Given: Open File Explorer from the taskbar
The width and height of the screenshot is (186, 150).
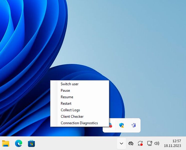Looking at the screenshot, I should coord(5,143).
